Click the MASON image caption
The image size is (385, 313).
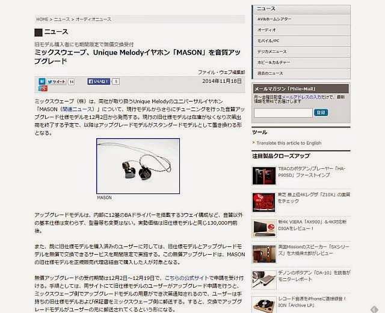pyautogui.click(x=104, y=198)
